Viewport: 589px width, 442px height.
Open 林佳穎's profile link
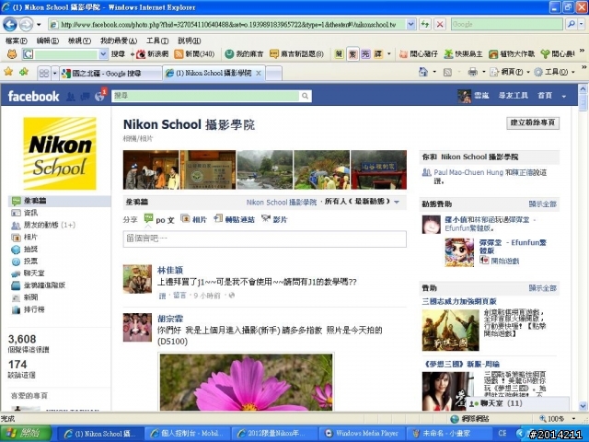pos(170,270)
